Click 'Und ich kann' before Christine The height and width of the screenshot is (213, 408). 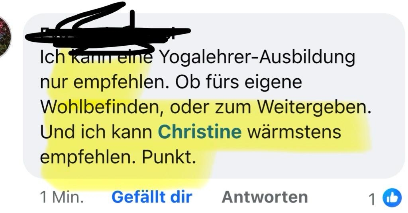[96, 132]
